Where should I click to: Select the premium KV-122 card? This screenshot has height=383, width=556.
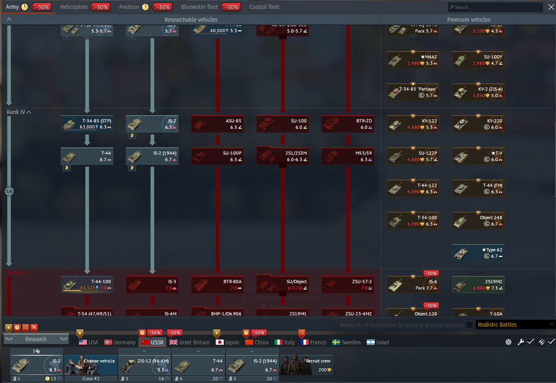pyautogui.click(x=413, y=124)
